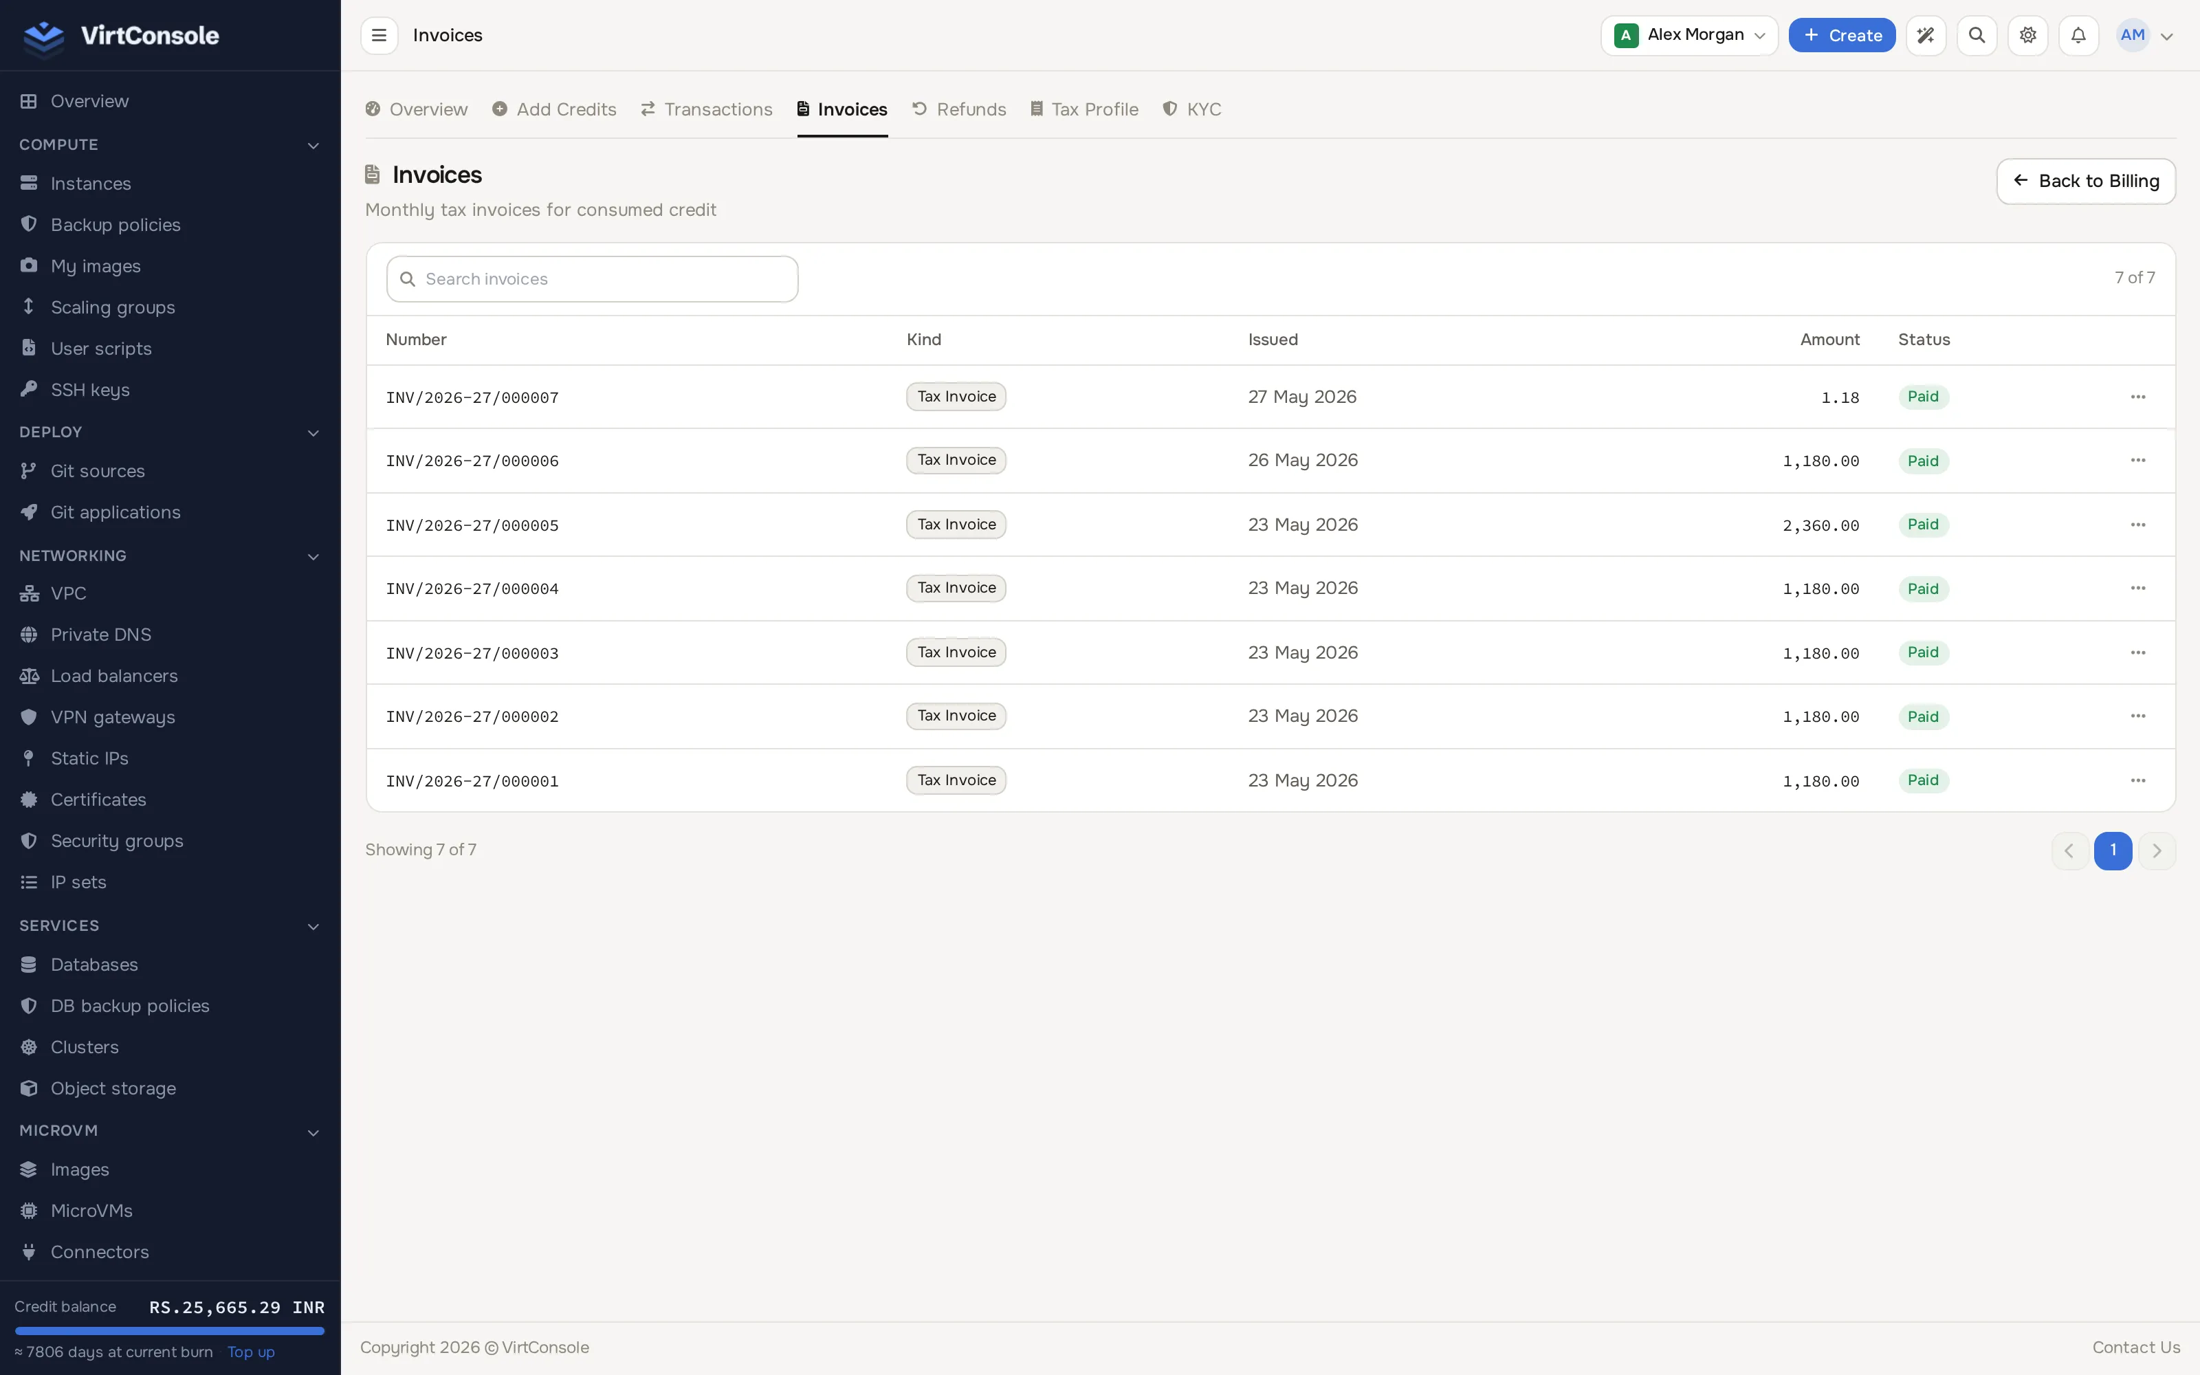
Task: Click the Contact Us link
Action: (x=2136, y=1347)
